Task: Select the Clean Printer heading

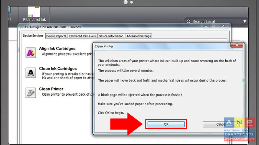Action: pyautogui.click(x=51, y=89)
